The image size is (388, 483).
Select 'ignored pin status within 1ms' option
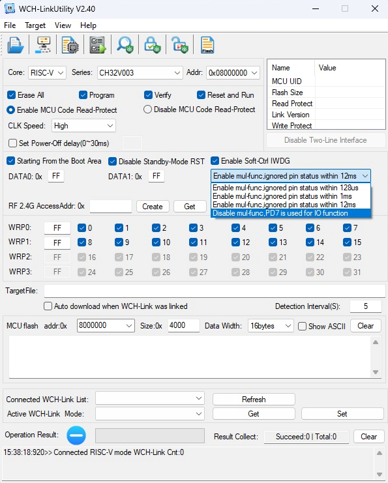click(x=291, y=196)
